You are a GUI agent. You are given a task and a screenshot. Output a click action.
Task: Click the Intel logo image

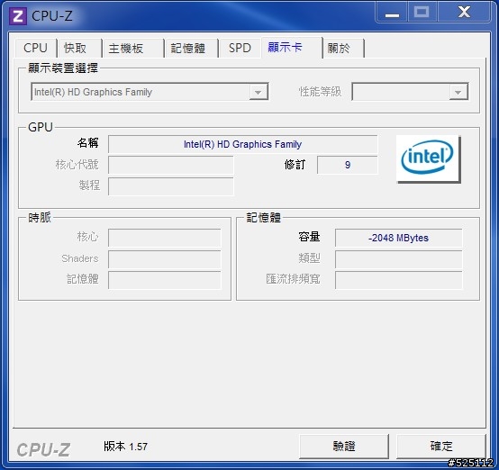pos(428,158)
